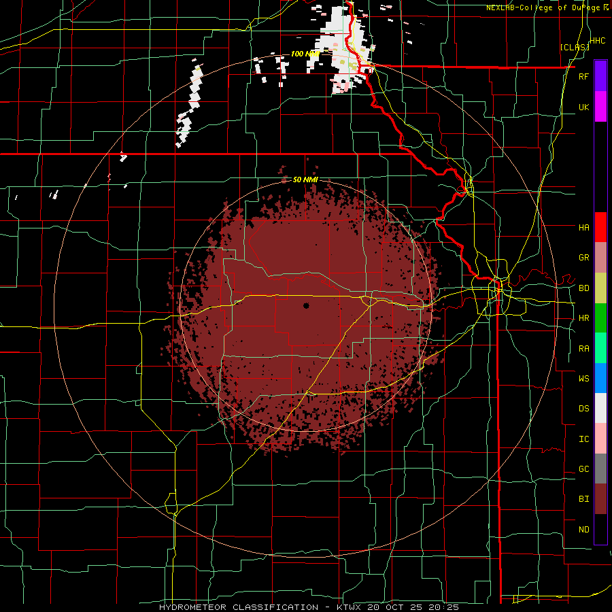Click the HHC product label
612x612 pixels.
pyautogui.click(x=598, y=41)
